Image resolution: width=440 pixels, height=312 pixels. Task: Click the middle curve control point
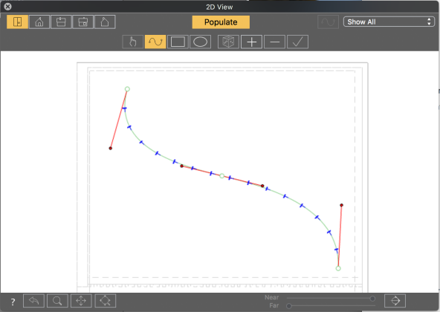[x=222, y=176]
